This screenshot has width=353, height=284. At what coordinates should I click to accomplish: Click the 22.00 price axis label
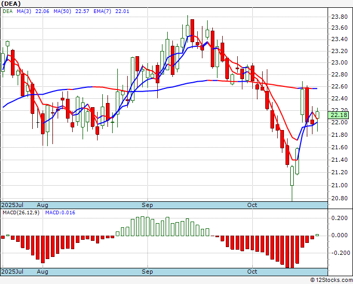pos(339,122)
